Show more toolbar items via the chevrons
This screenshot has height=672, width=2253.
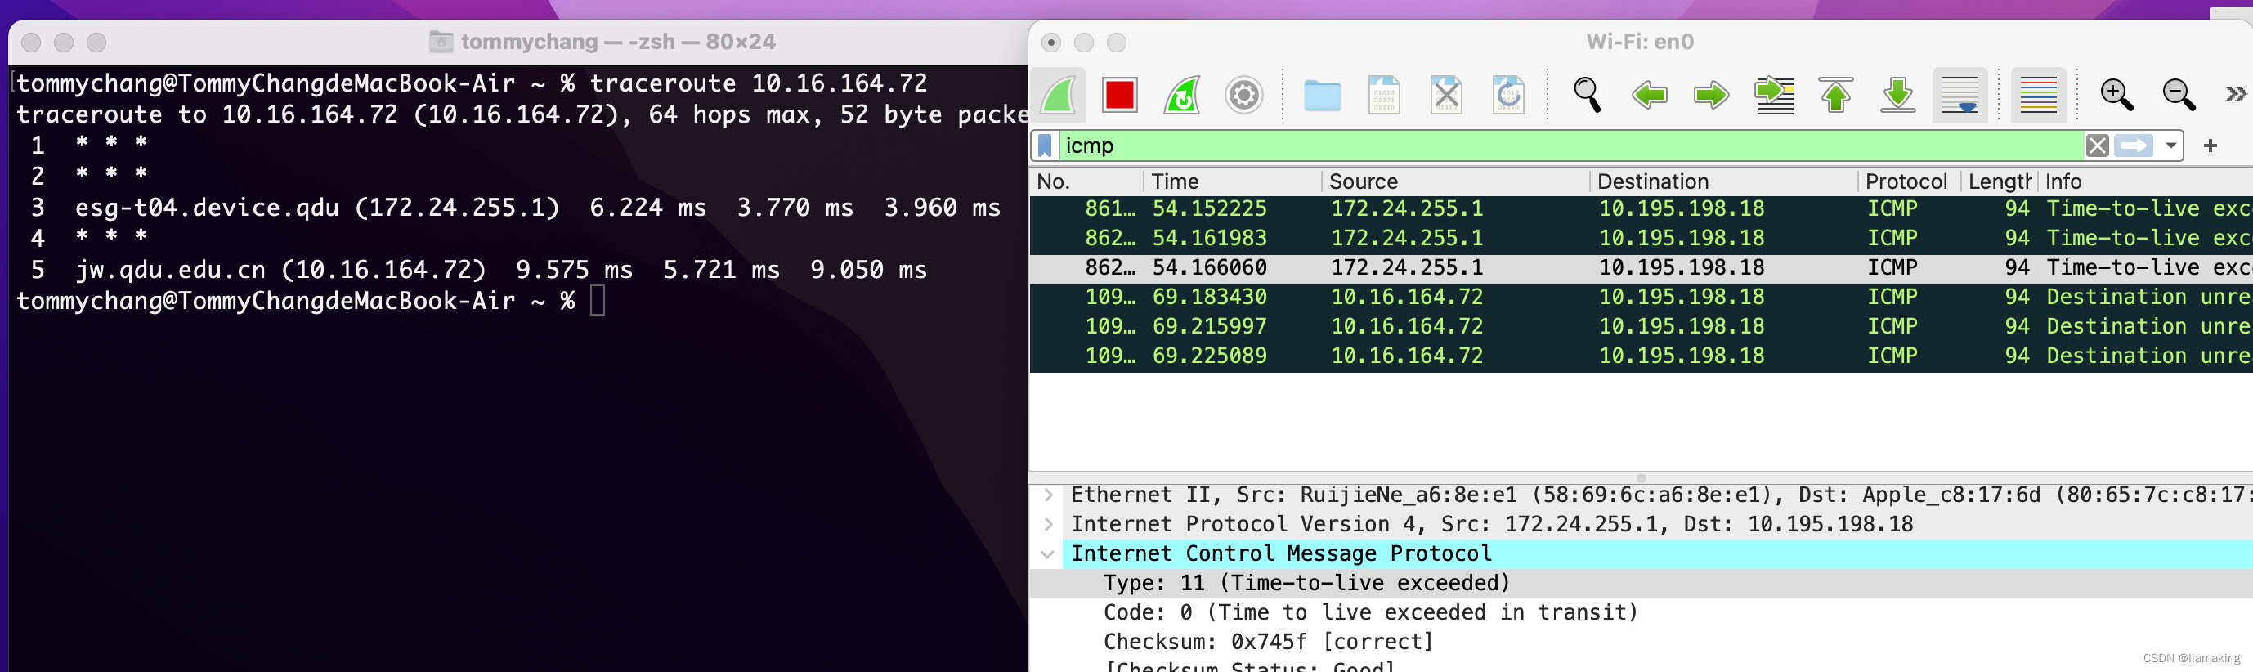[2236, 94]
